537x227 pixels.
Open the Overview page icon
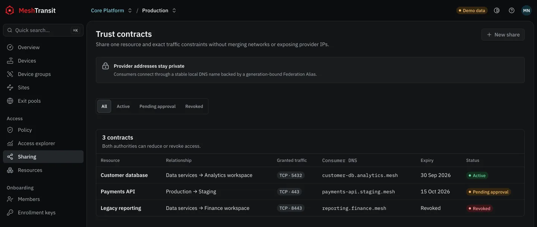tap(10, 47)
